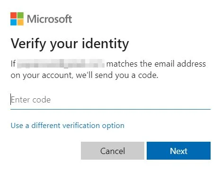
Task: Open "Use a different verification option" link
Action: coord(68,126)
